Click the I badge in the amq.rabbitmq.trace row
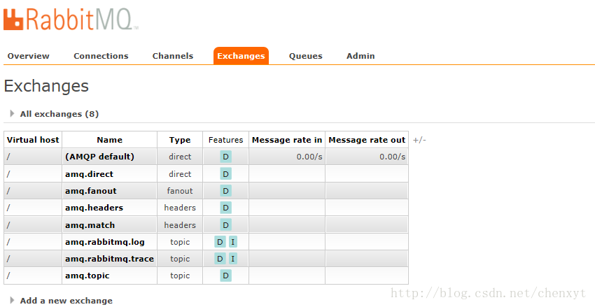This screenshot has width=595, height=307. [233, 259]
